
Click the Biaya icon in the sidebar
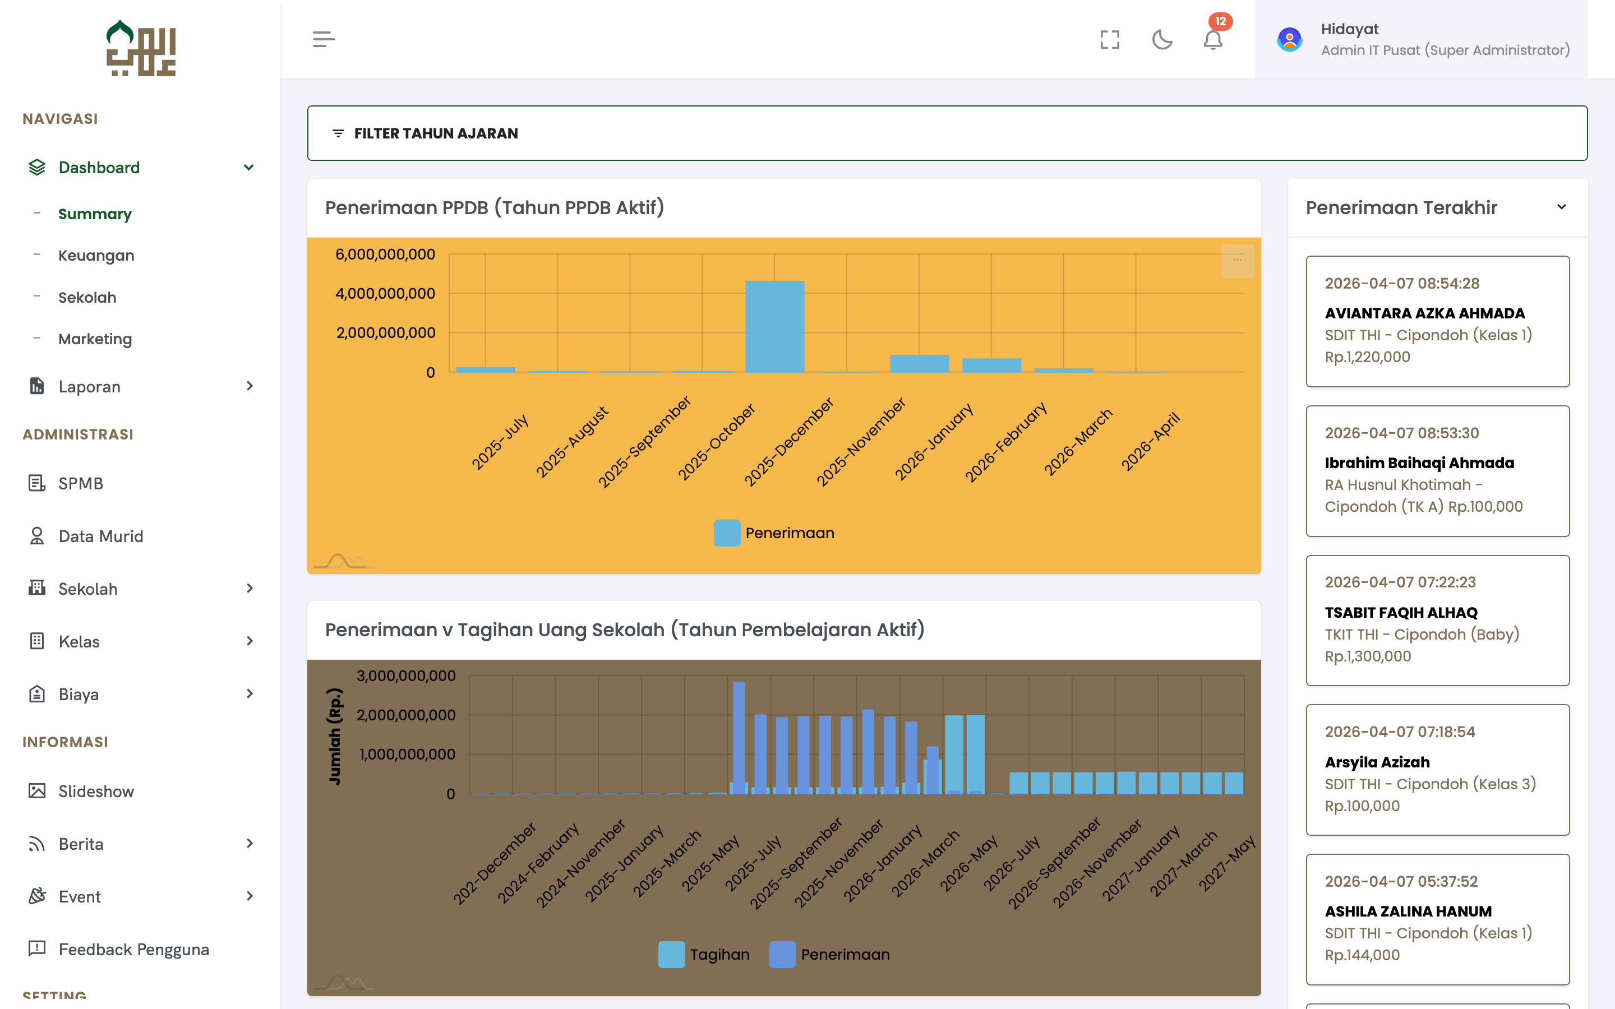(x=38, y=694)
